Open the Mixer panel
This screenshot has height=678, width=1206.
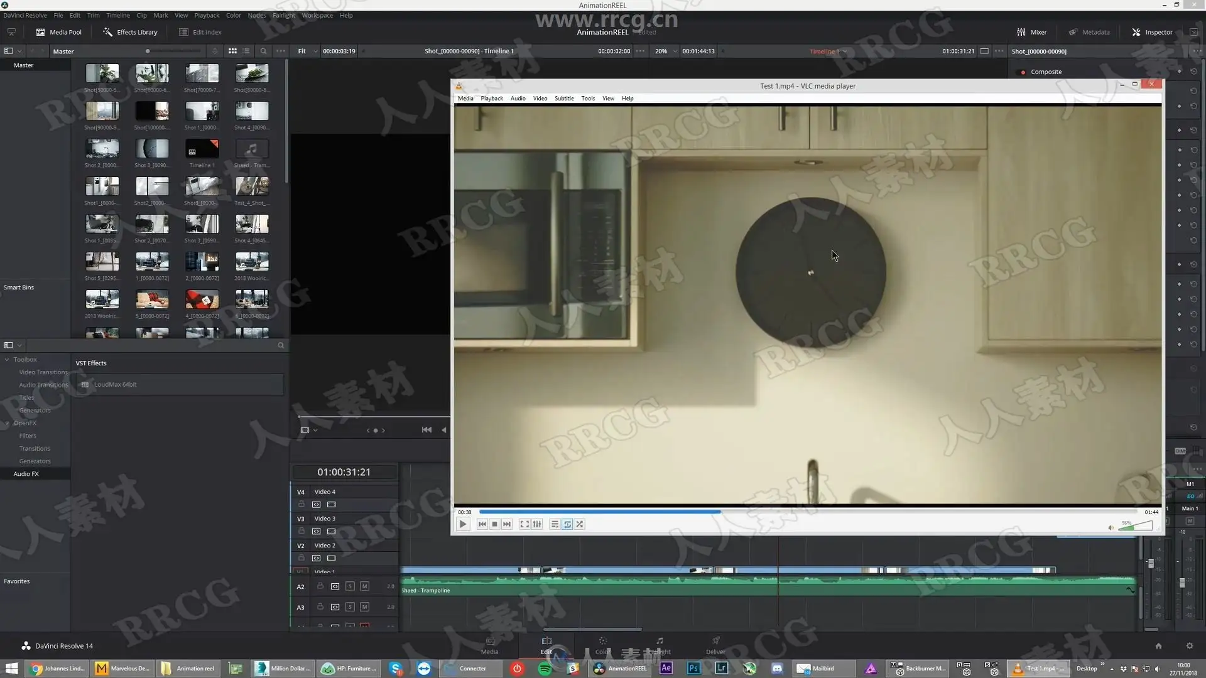[1031, 32]
